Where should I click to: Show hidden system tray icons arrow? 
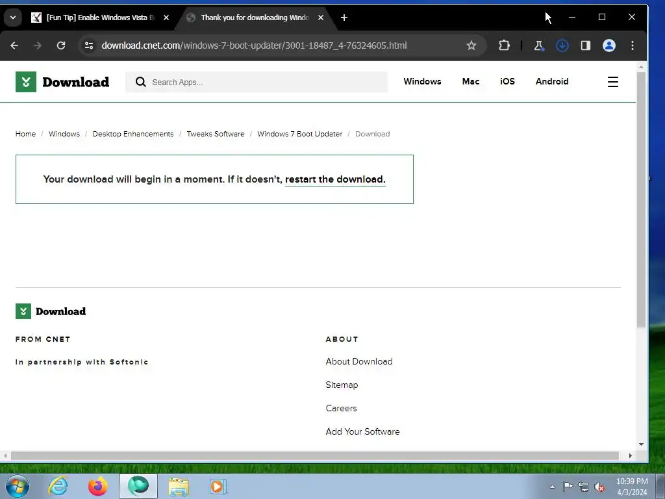click(x=552, y=487)
